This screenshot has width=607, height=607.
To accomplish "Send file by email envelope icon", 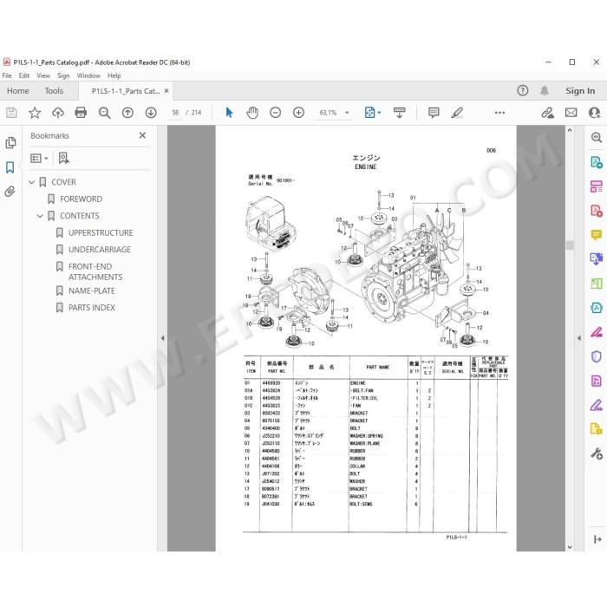I will pyautogui.click(x=571, y=113).
